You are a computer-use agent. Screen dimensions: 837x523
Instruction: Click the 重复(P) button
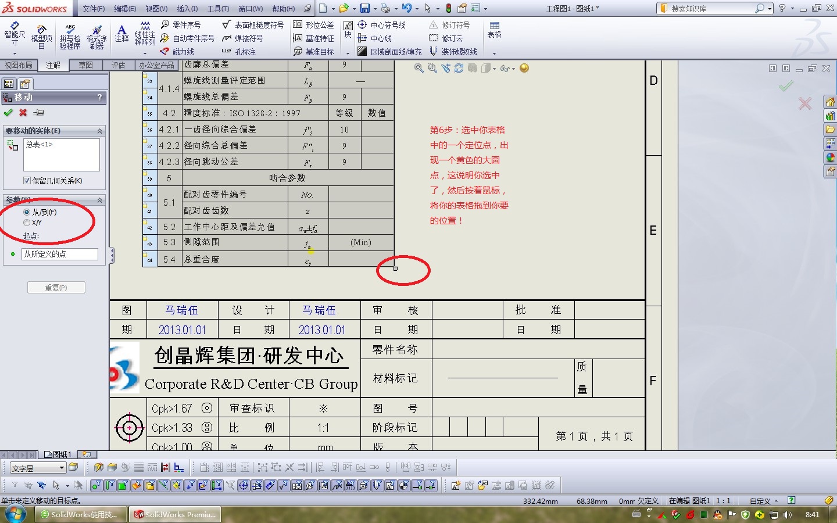pos(56,288)
